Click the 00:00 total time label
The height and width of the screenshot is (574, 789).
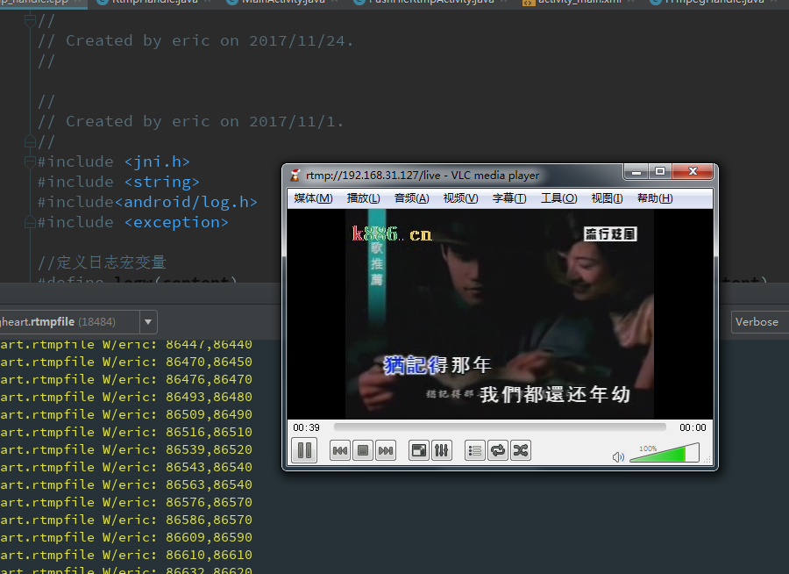point(693,427)
